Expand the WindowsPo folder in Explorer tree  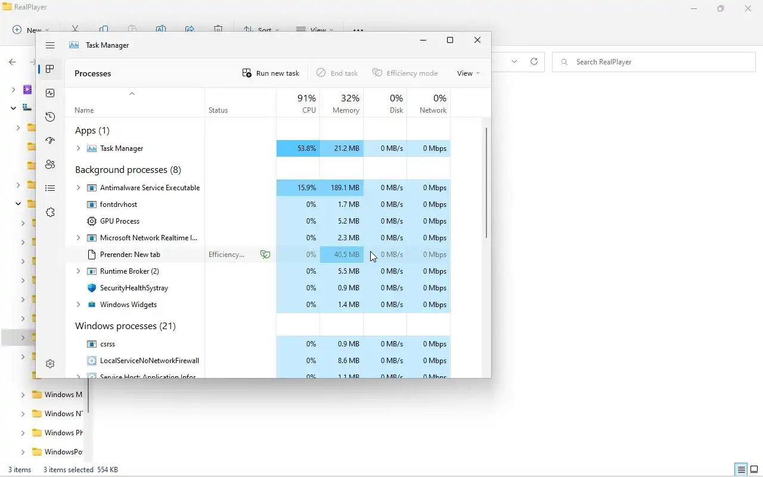pyautogui.click(x=23, y=452)
